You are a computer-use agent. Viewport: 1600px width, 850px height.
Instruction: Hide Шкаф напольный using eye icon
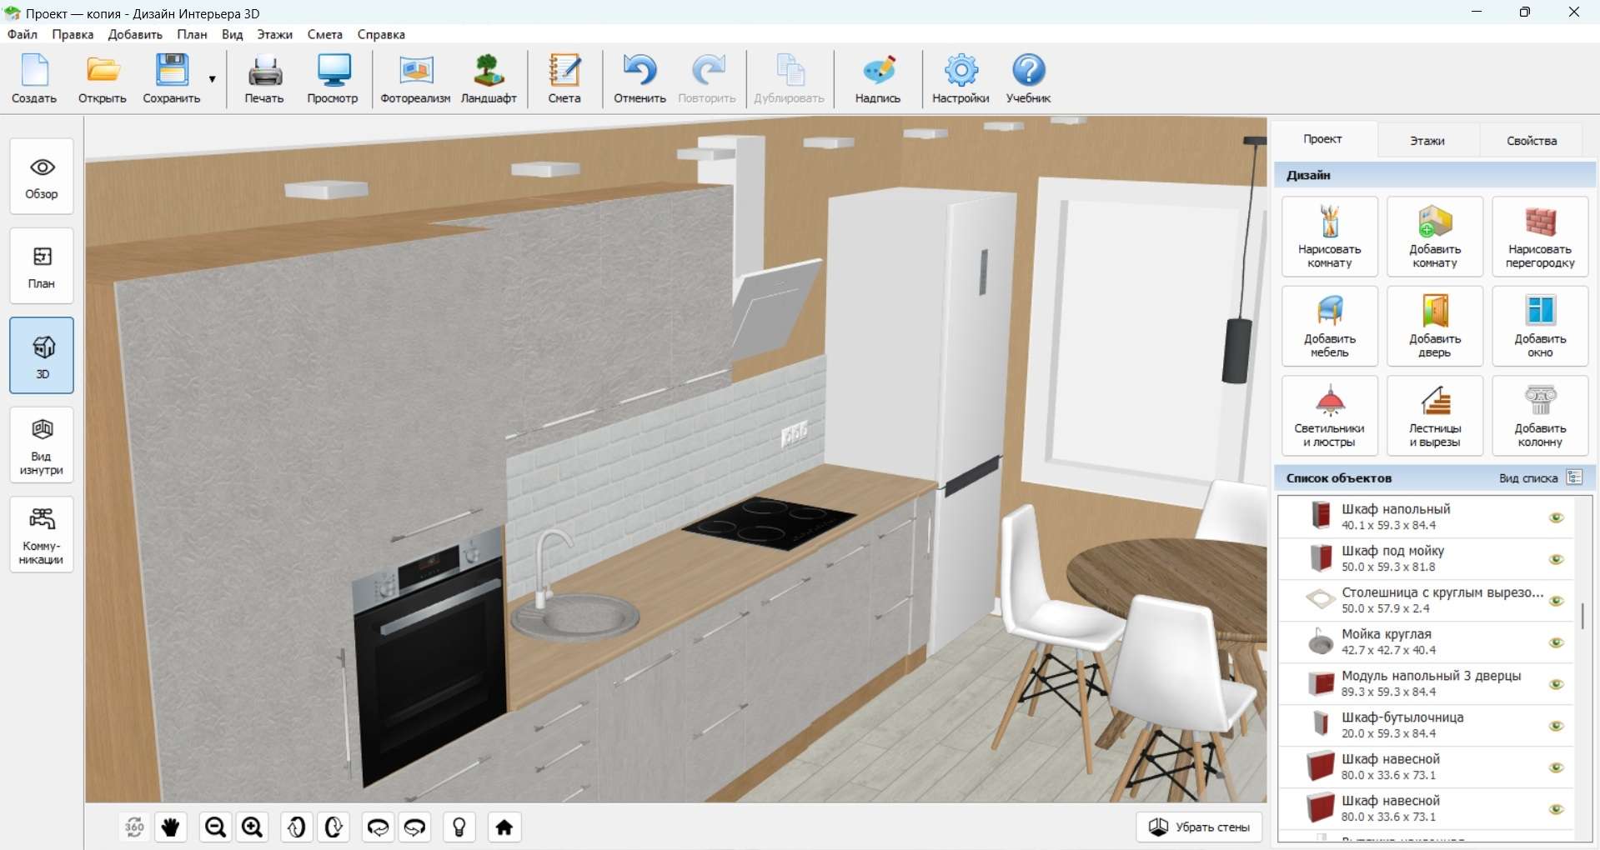point(1556,517)
